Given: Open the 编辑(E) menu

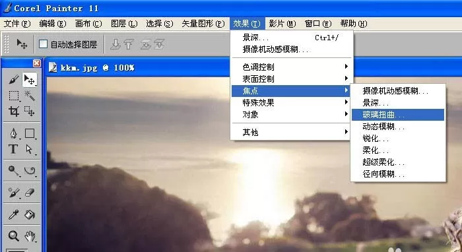Looking at the screenshot, I should point(53,24).
